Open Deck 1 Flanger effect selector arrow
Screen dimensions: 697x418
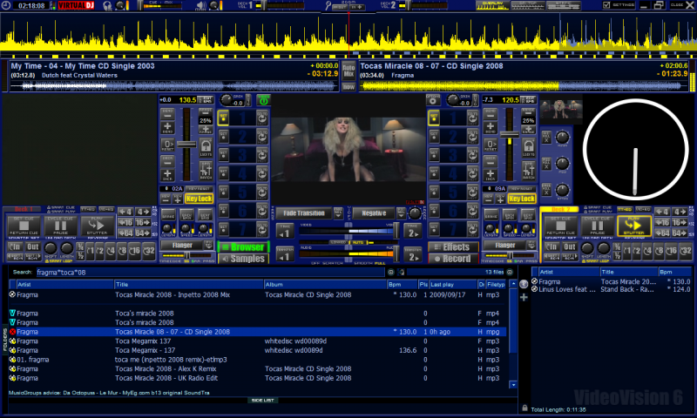click(208, 246)
